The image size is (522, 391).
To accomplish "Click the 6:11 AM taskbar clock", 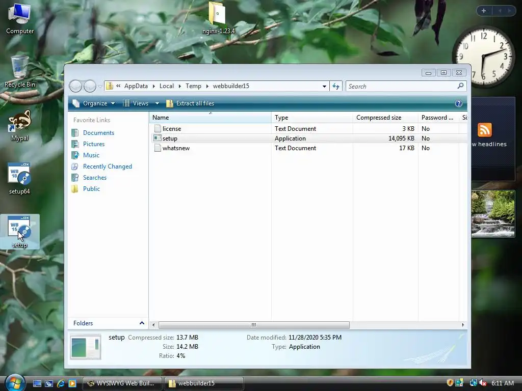I will point(503,383).
